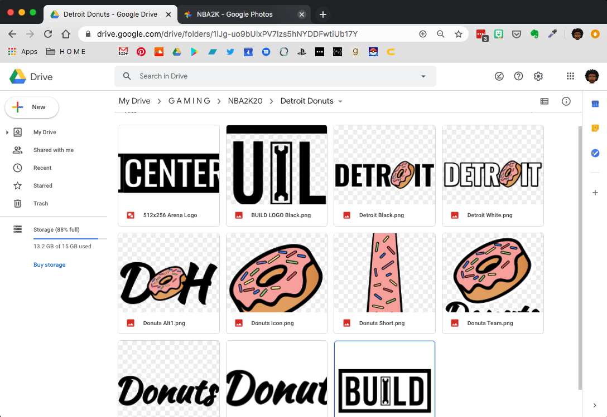Open Gmail bookmark in bookmarks bar
The image size is (607, 417).
point(123,51)
